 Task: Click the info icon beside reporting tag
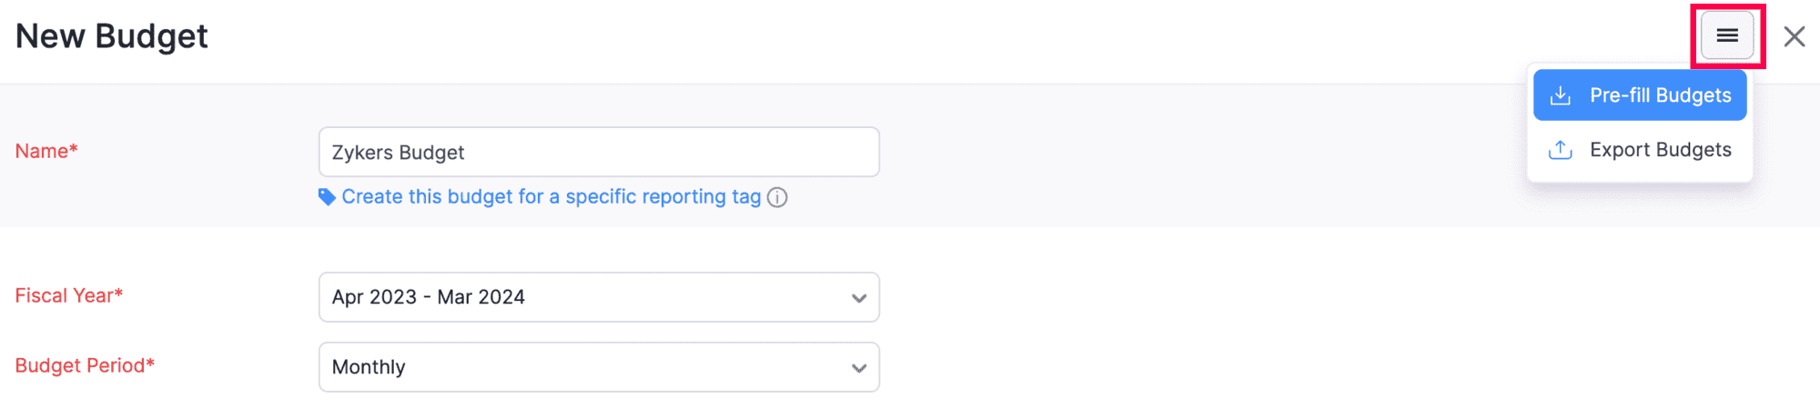[x=777, y=197]
